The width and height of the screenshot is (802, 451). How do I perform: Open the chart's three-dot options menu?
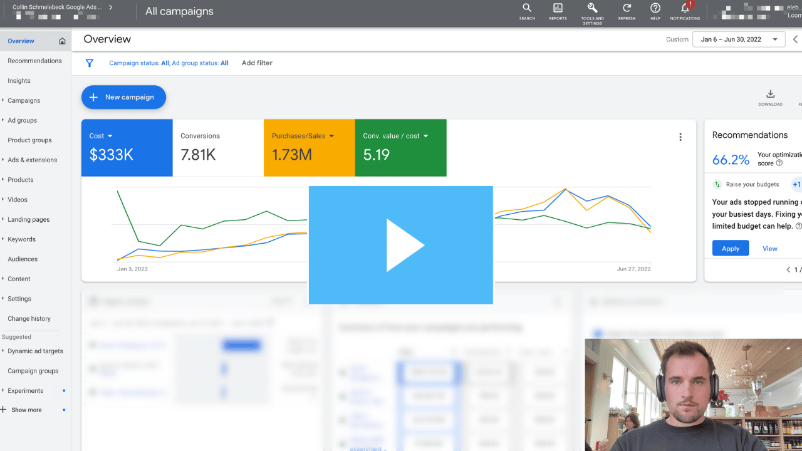point(680,137)
